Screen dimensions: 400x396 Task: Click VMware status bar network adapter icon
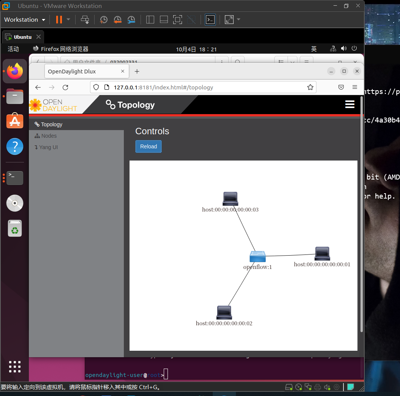[x=308, y=387]
